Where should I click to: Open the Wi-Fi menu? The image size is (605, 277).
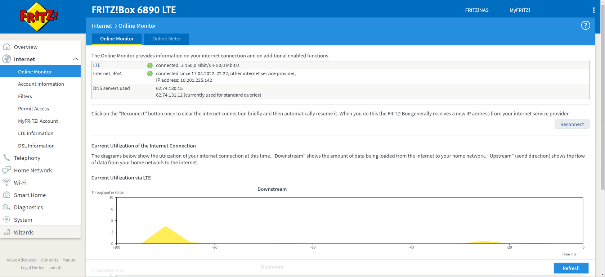click(x=20, y=182)
